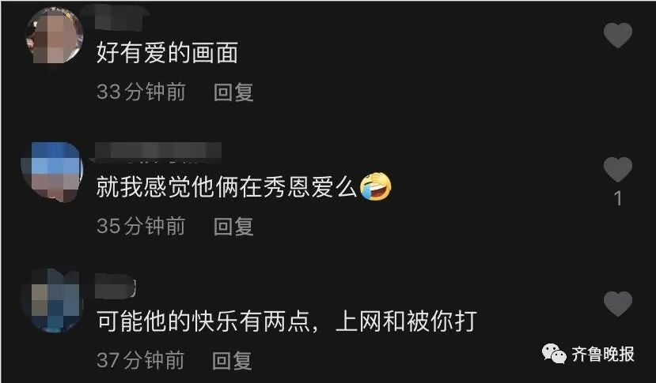
Task: Click the 齐鲁晚报 watermark text
Action: click(603, 355)
